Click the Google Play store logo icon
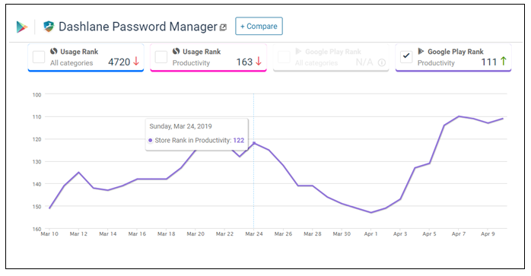531x276 pixels. pyautogui.click(x=22, y=27)
